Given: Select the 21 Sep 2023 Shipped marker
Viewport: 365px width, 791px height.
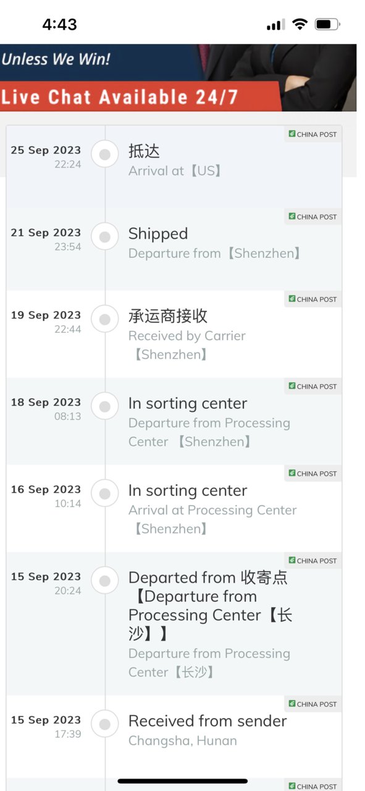Looking at the screenshot, I should coord(105,236).
